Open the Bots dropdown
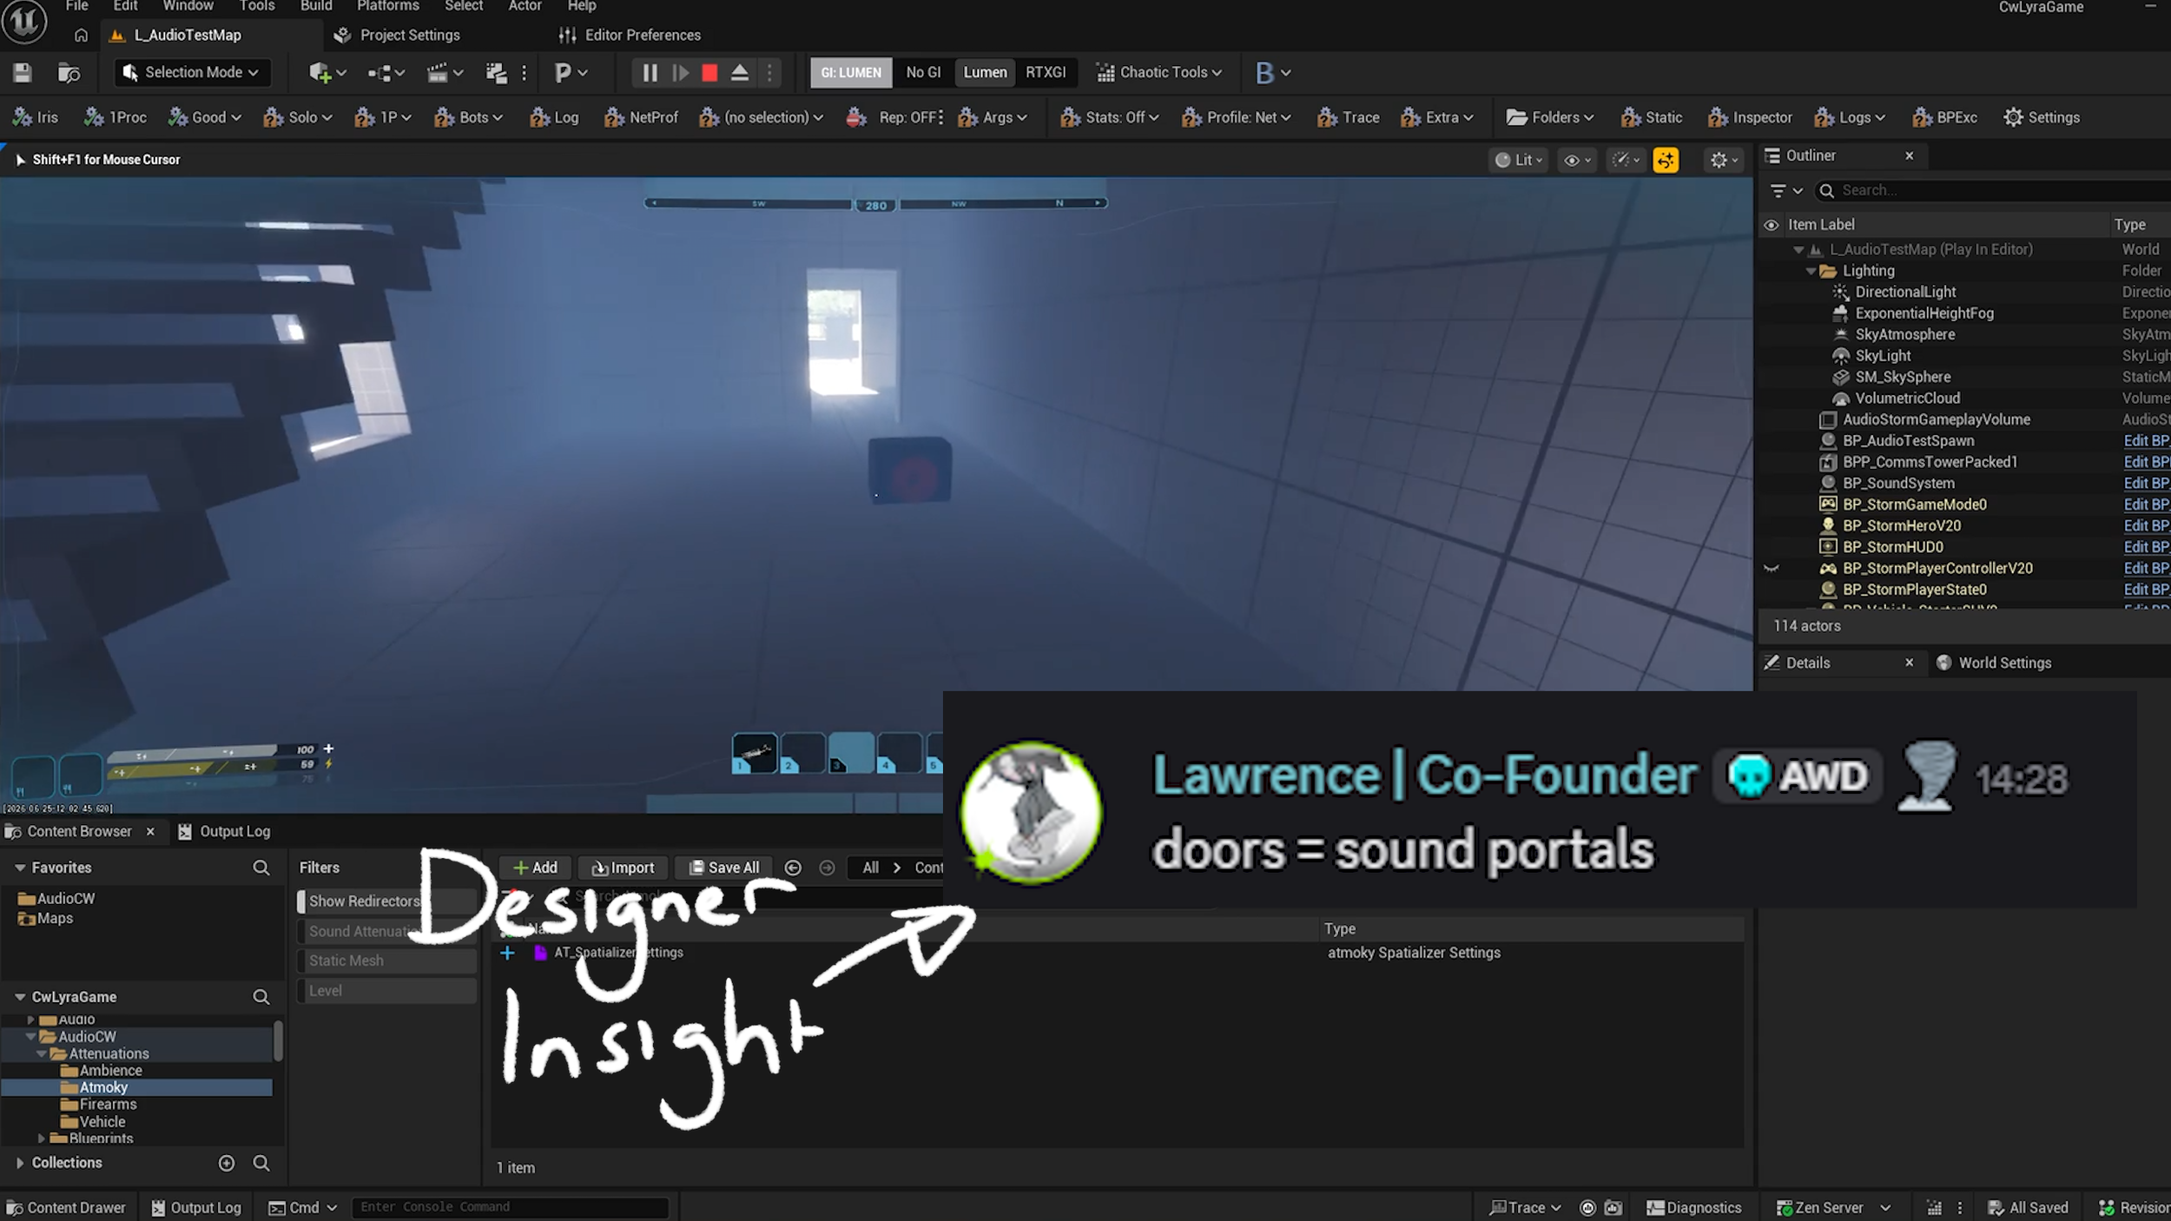The width and height of the screenshot is (2171, 1221). pyautogui.click(x=469, y=117)
